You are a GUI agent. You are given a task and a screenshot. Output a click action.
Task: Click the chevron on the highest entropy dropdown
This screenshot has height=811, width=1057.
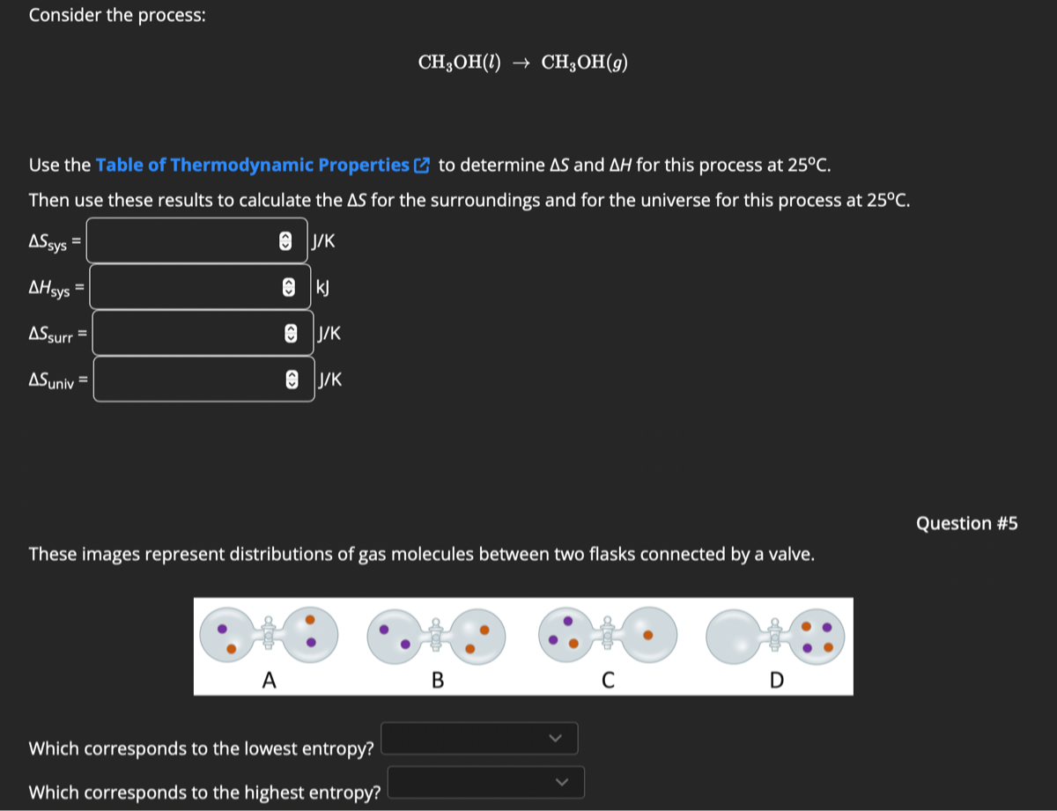point(562,782)
